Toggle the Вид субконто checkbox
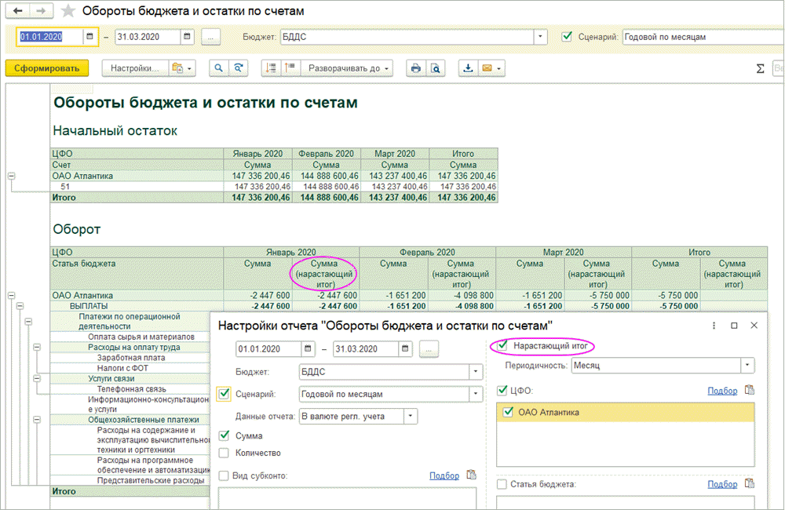 point(224,475)
